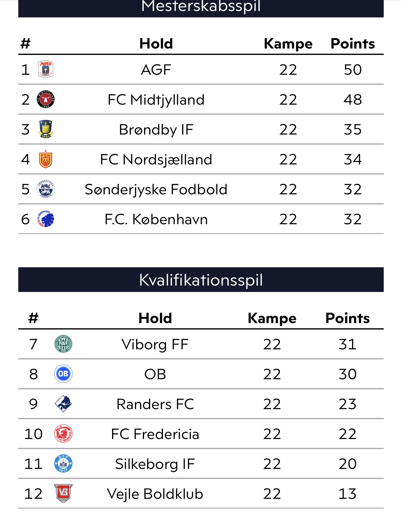Open the FC Midtjylland team name
Screen dimensions: 402x522
point(156,100)
